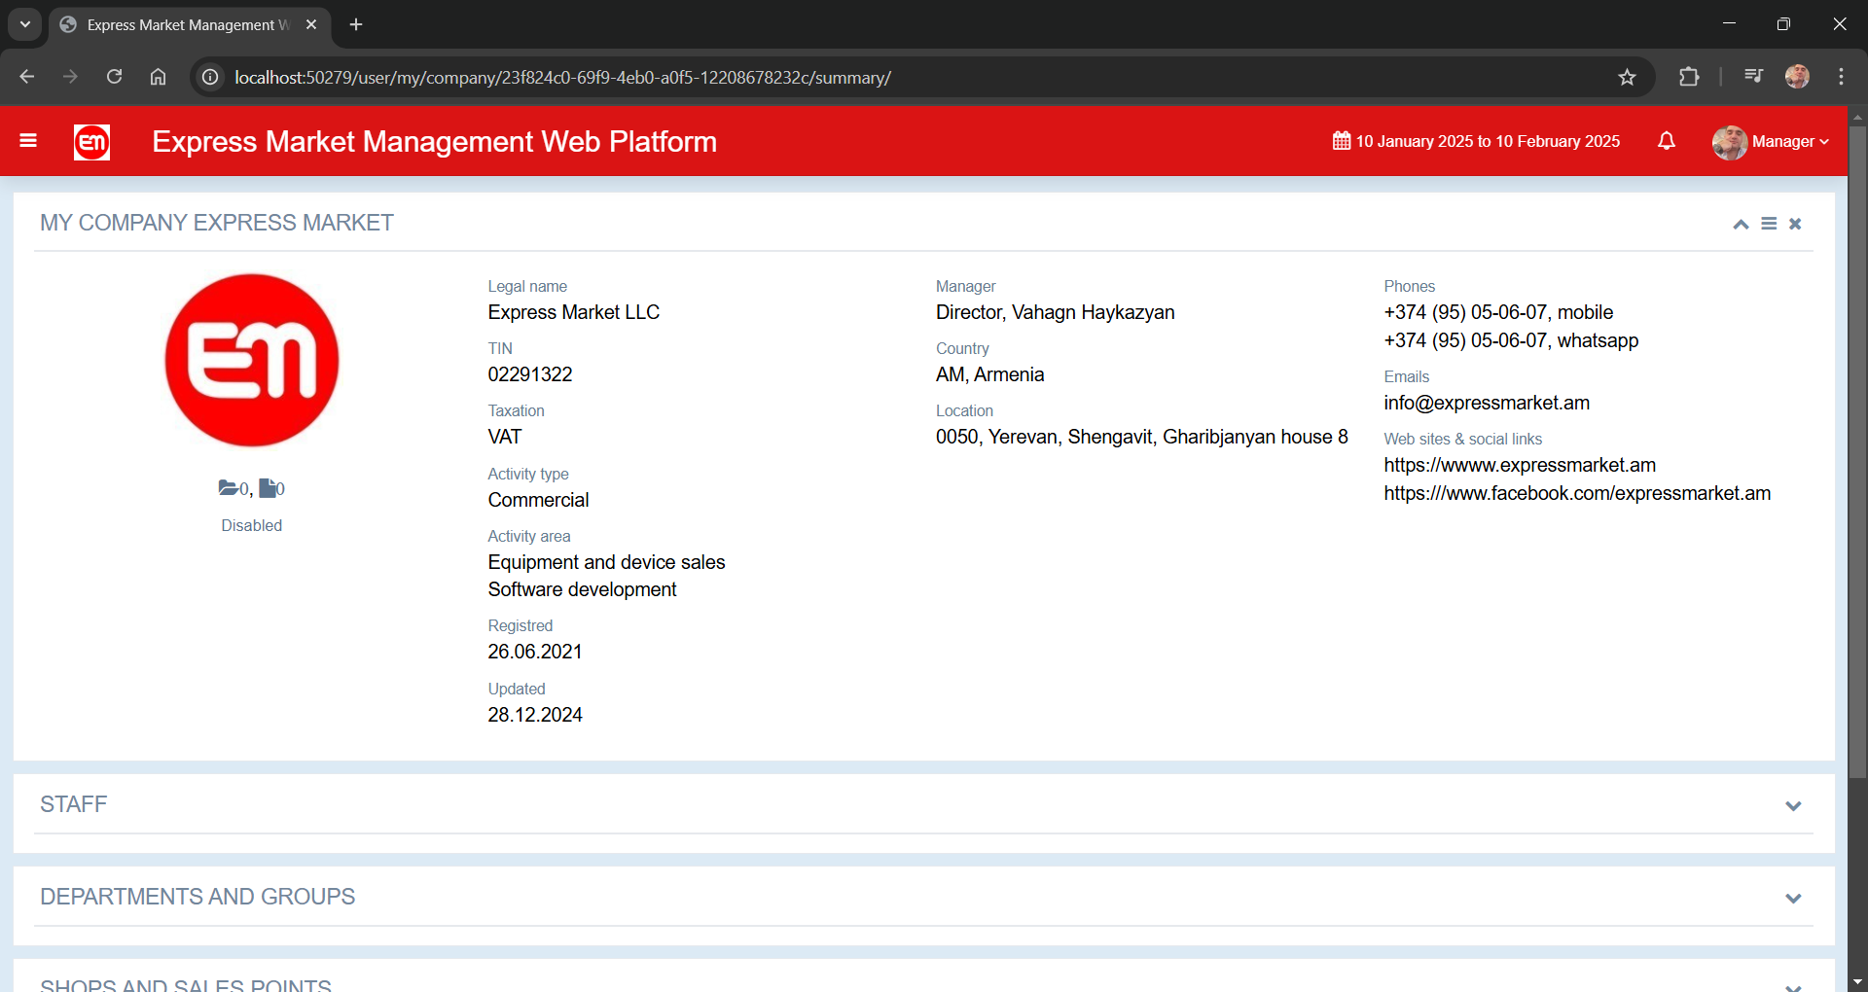Viewport: 1868px width, 992px height.
Task: Open the browser extensions icon
Action: click(1689, 77)
